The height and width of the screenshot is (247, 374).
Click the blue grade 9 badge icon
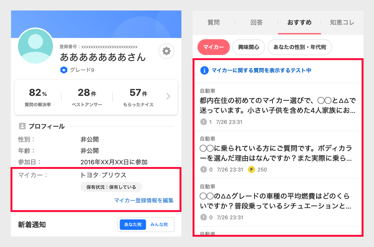64,70
